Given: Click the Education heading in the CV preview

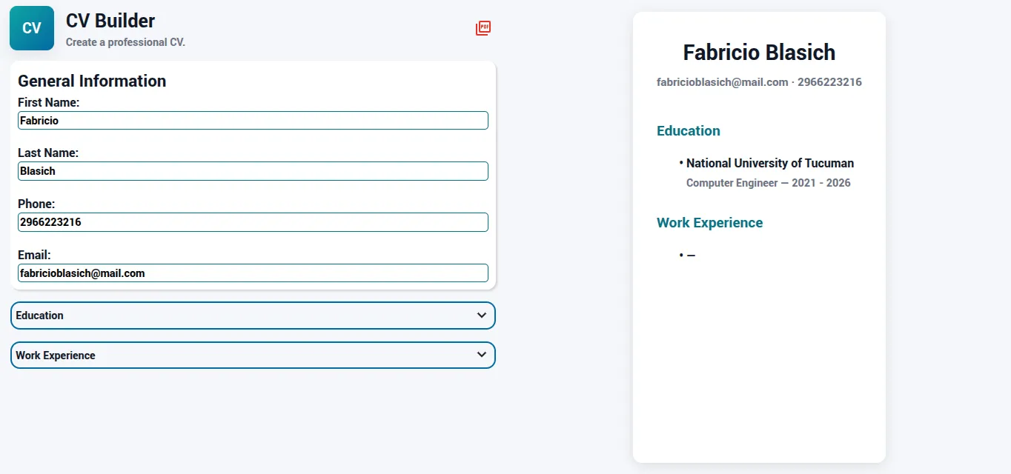Looking at the screenshot, I should click(x=688, y=130).
